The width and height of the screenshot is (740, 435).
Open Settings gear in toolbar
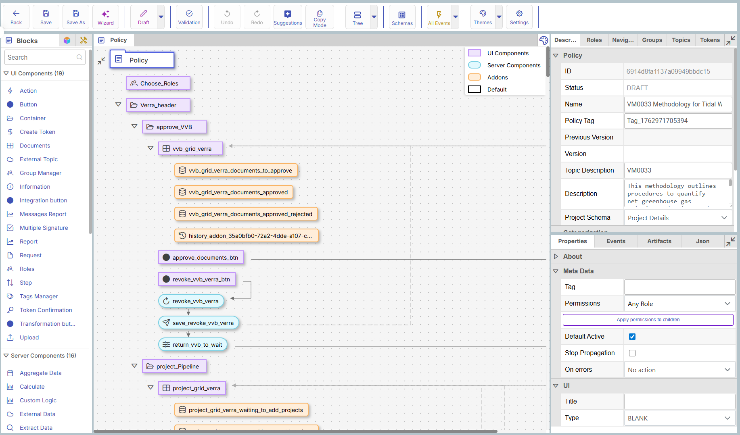click(519, 17)
